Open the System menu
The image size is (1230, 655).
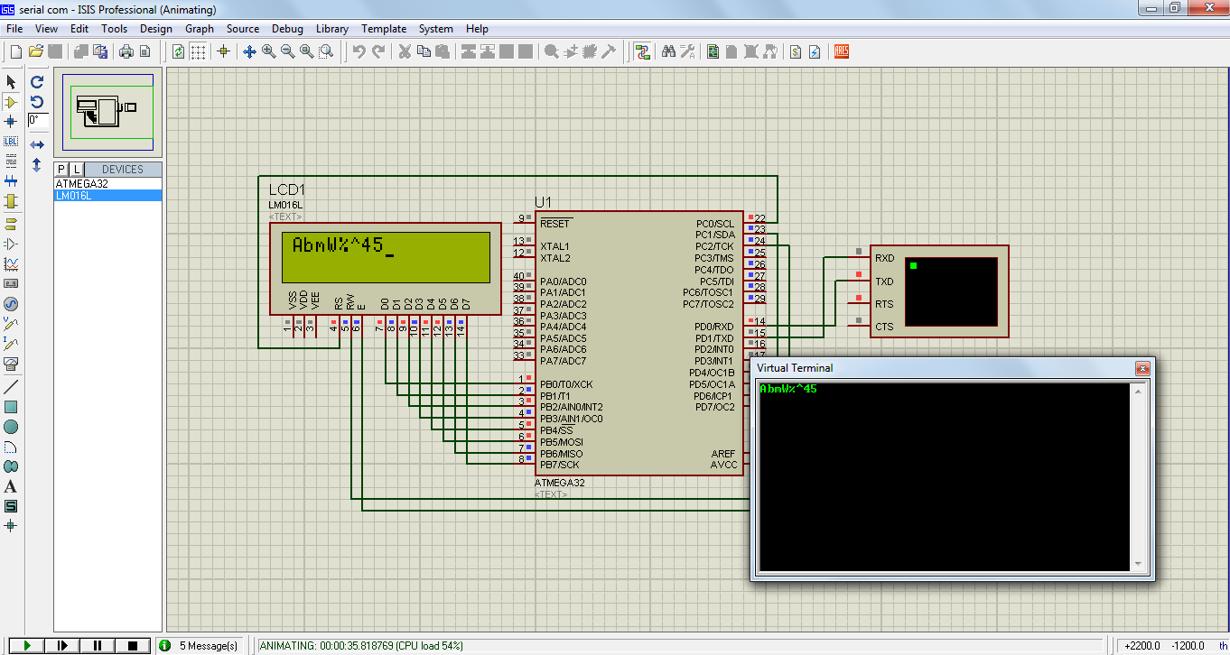point(435,29)
